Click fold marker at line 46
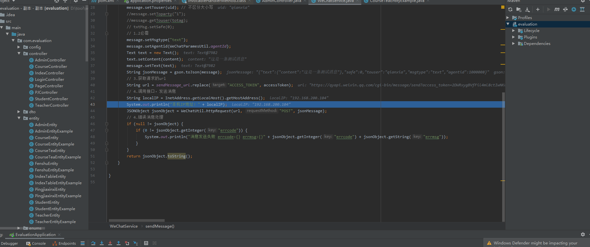The image size is (590, 247). 107,124
